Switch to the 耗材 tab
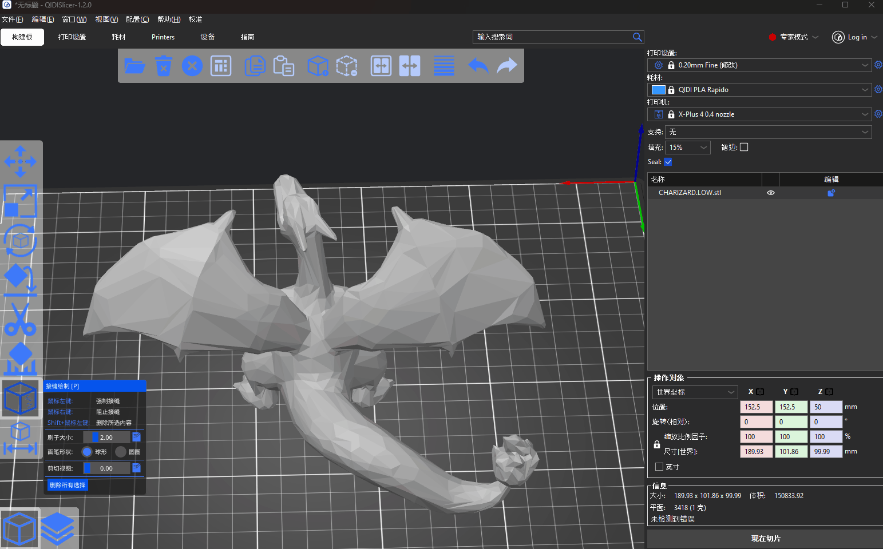Image resolution: width=883 pixels, height=549 pixels. (118, 37)
